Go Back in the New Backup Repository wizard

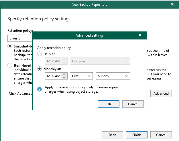(112, 135)
